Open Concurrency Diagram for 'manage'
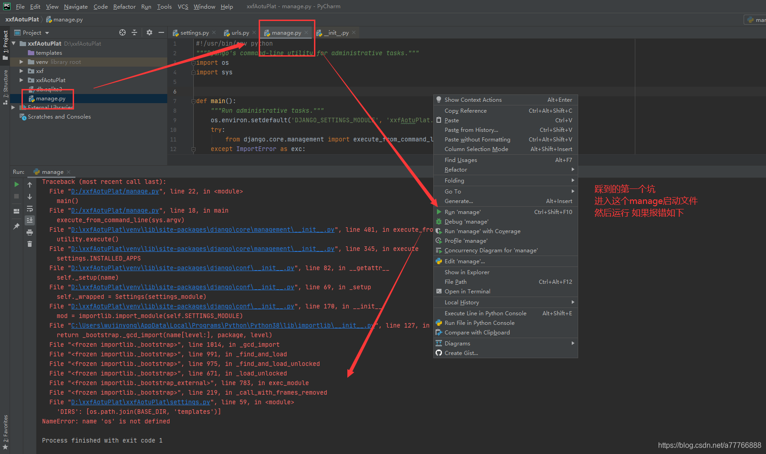The width and height of the screenshot is (766, 454). [505, 250]
